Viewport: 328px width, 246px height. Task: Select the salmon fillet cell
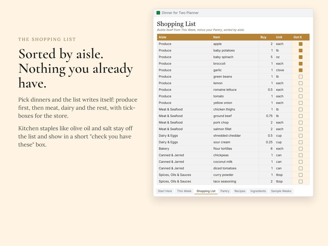pos(235,129)
